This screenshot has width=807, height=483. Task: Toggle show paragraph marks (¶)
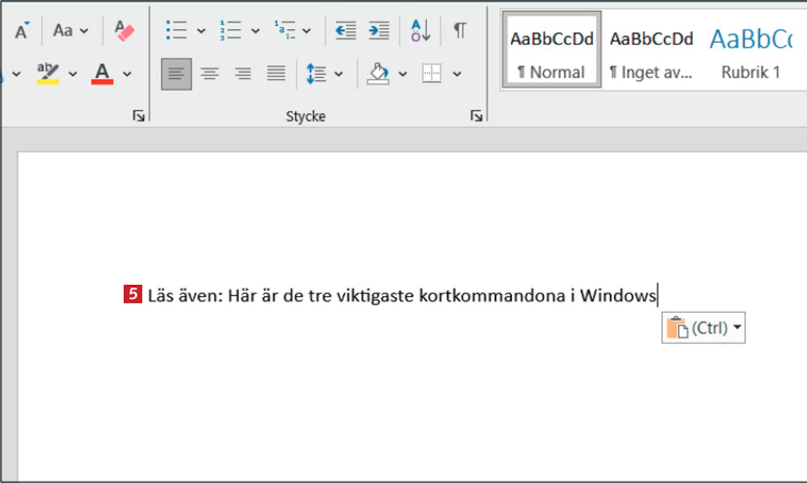point(459,31)
